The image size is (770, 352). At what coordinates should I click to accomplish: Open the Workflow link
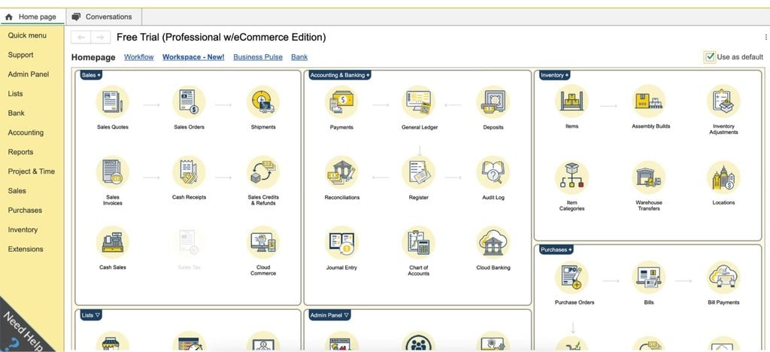point(139,57)
